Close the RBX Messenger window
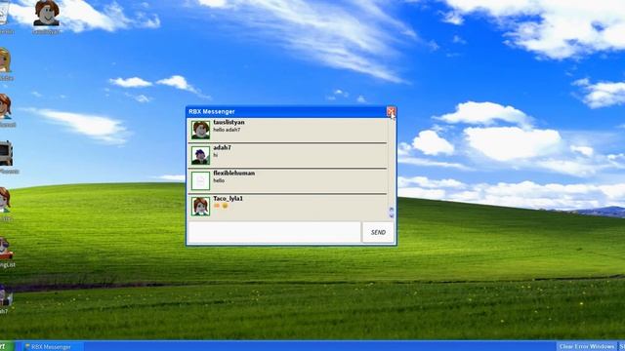The image size is (625, 351). pyautogui.click(x=391, y=111)
